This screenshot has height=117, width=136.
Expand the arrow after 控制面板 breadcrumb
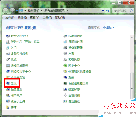pos(42,11)
